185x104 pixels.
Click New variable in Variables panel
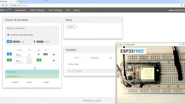(x=73, y=64)
